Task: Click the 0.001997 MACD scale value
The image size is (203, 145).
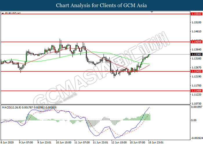Action: [196, 108]
